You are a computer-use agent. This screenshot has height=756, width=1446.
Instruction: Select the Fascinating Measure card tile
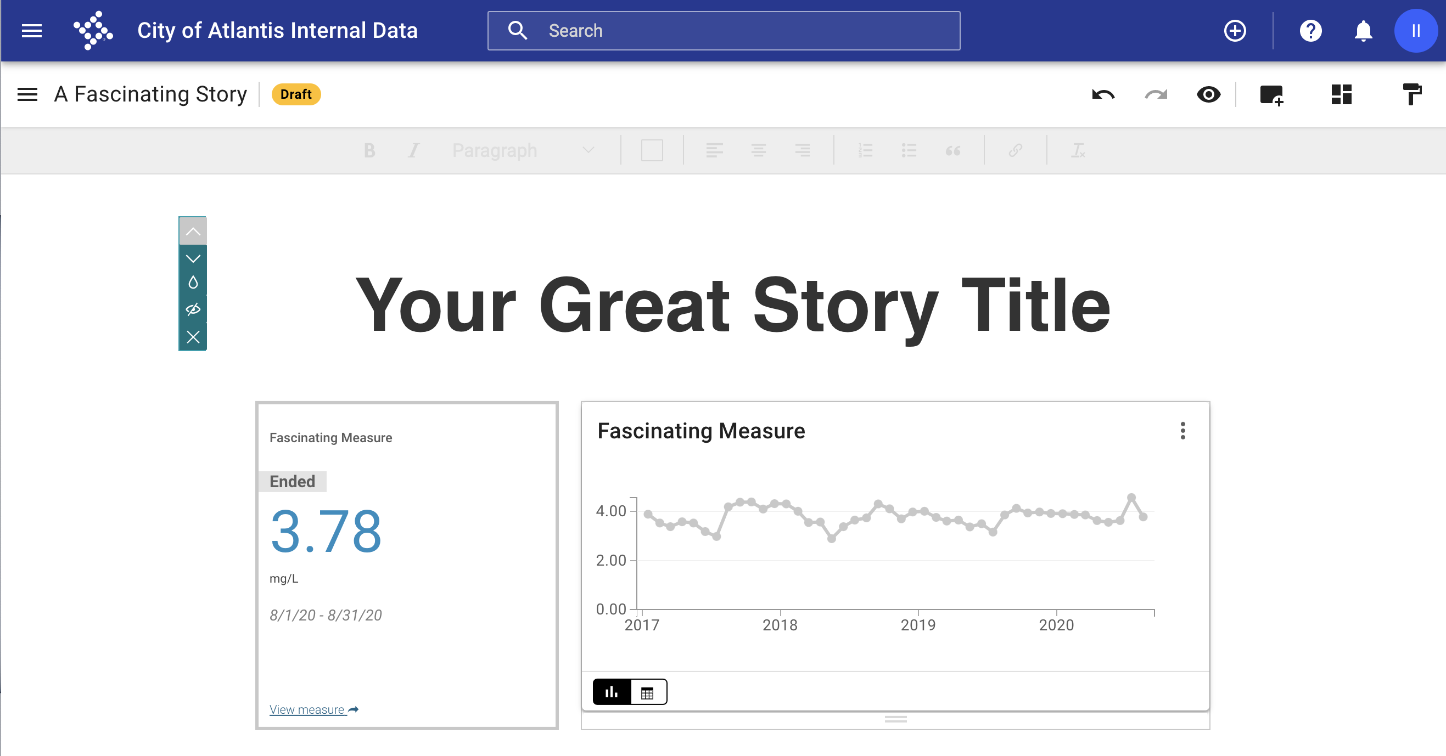407,565
